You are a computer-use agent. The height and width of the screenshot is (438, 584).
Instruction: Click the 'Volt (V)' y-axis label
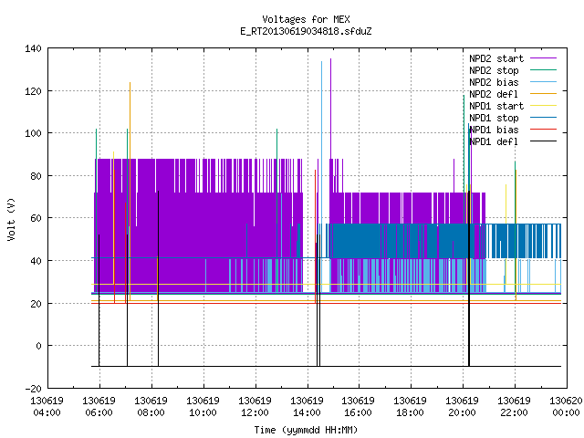[11, 219]
